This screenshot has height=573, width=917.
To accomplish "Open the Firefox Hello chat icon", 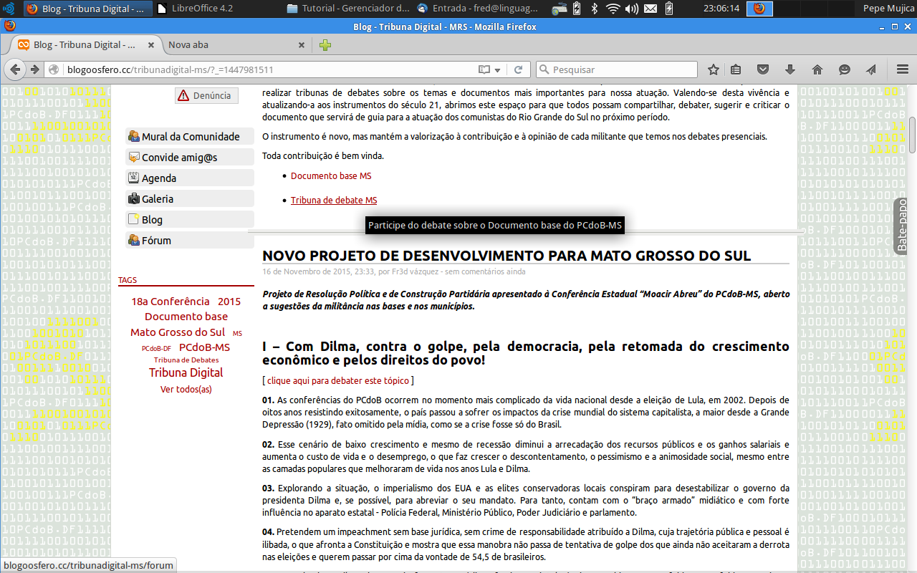I will (x=845, y=69).
